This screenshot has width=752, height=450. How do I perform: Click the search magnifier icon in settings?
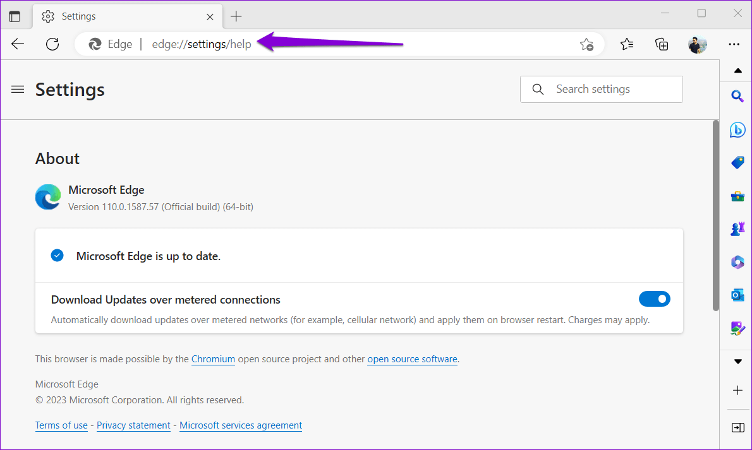pos(538,89)
